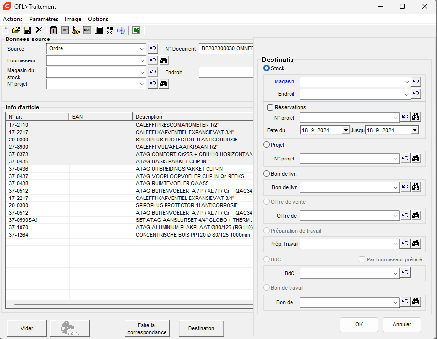Click the Mmod toolbar icon

109,30
